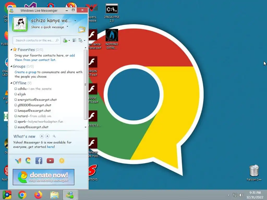Open the quick message dropdown arrow
The width and height of the screenshot is (267, 200).
tap(68, 27)
